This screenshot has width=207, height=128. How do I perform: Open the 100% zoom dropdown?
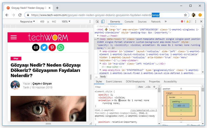pyautogui.click(x=66, y=21)
